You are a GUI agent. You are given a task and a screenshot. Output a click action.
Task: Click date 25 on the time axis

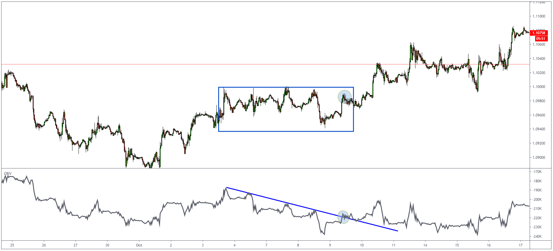tap(12, 245)
